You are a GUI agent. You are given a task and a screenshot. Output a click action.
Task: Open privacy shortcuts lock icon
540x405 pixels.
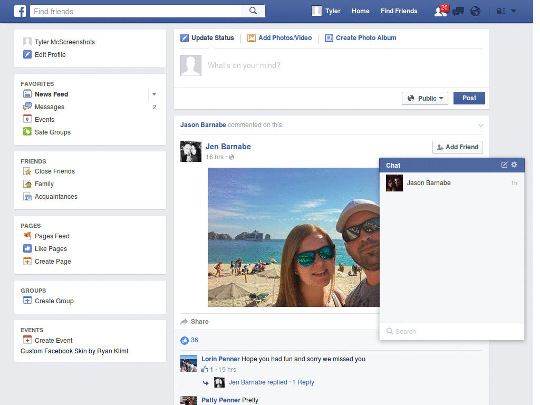[x=501, y=11]
